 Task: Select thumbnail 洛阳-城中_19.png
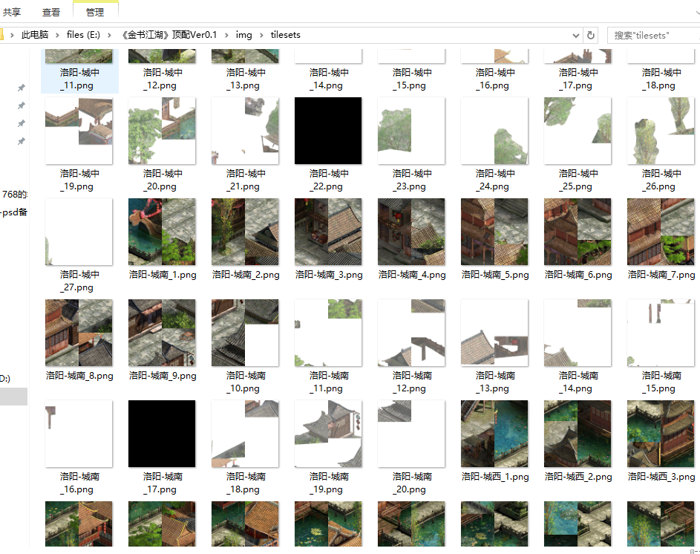pyautogui.click(x=79, y=131)
